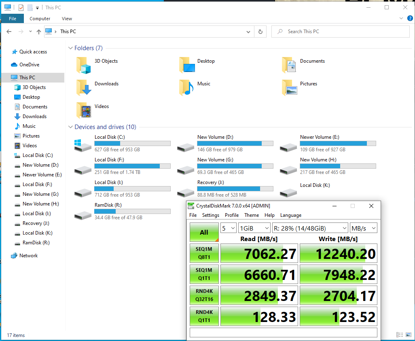Open the Music folder icon
Image resolution: width=415 pixels, height=341 pixels.
(186, 87)
